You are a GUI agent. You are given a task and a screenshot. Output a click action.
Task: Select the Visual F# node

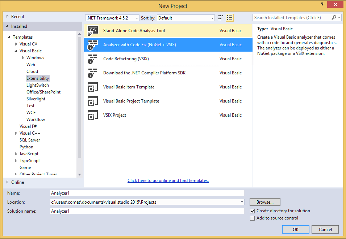(x=28, y=126)
